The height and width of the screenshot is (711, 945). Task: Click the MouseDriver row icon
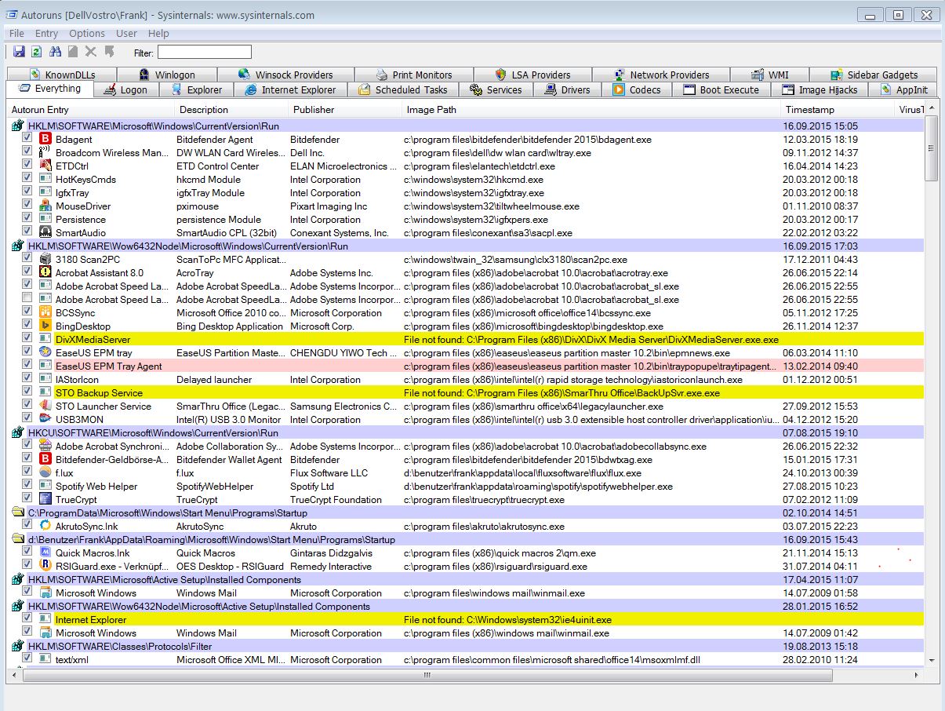tap(45, 206)
